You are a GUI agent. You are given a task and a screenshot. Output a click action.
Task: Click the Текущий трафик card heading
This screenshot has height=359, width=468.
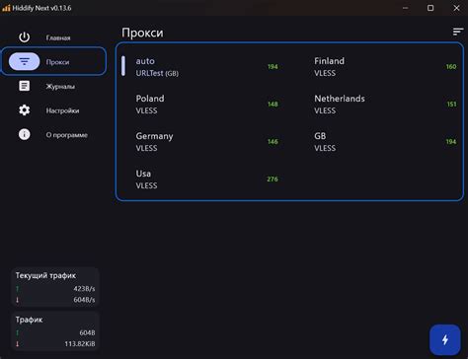coord(45,275)
